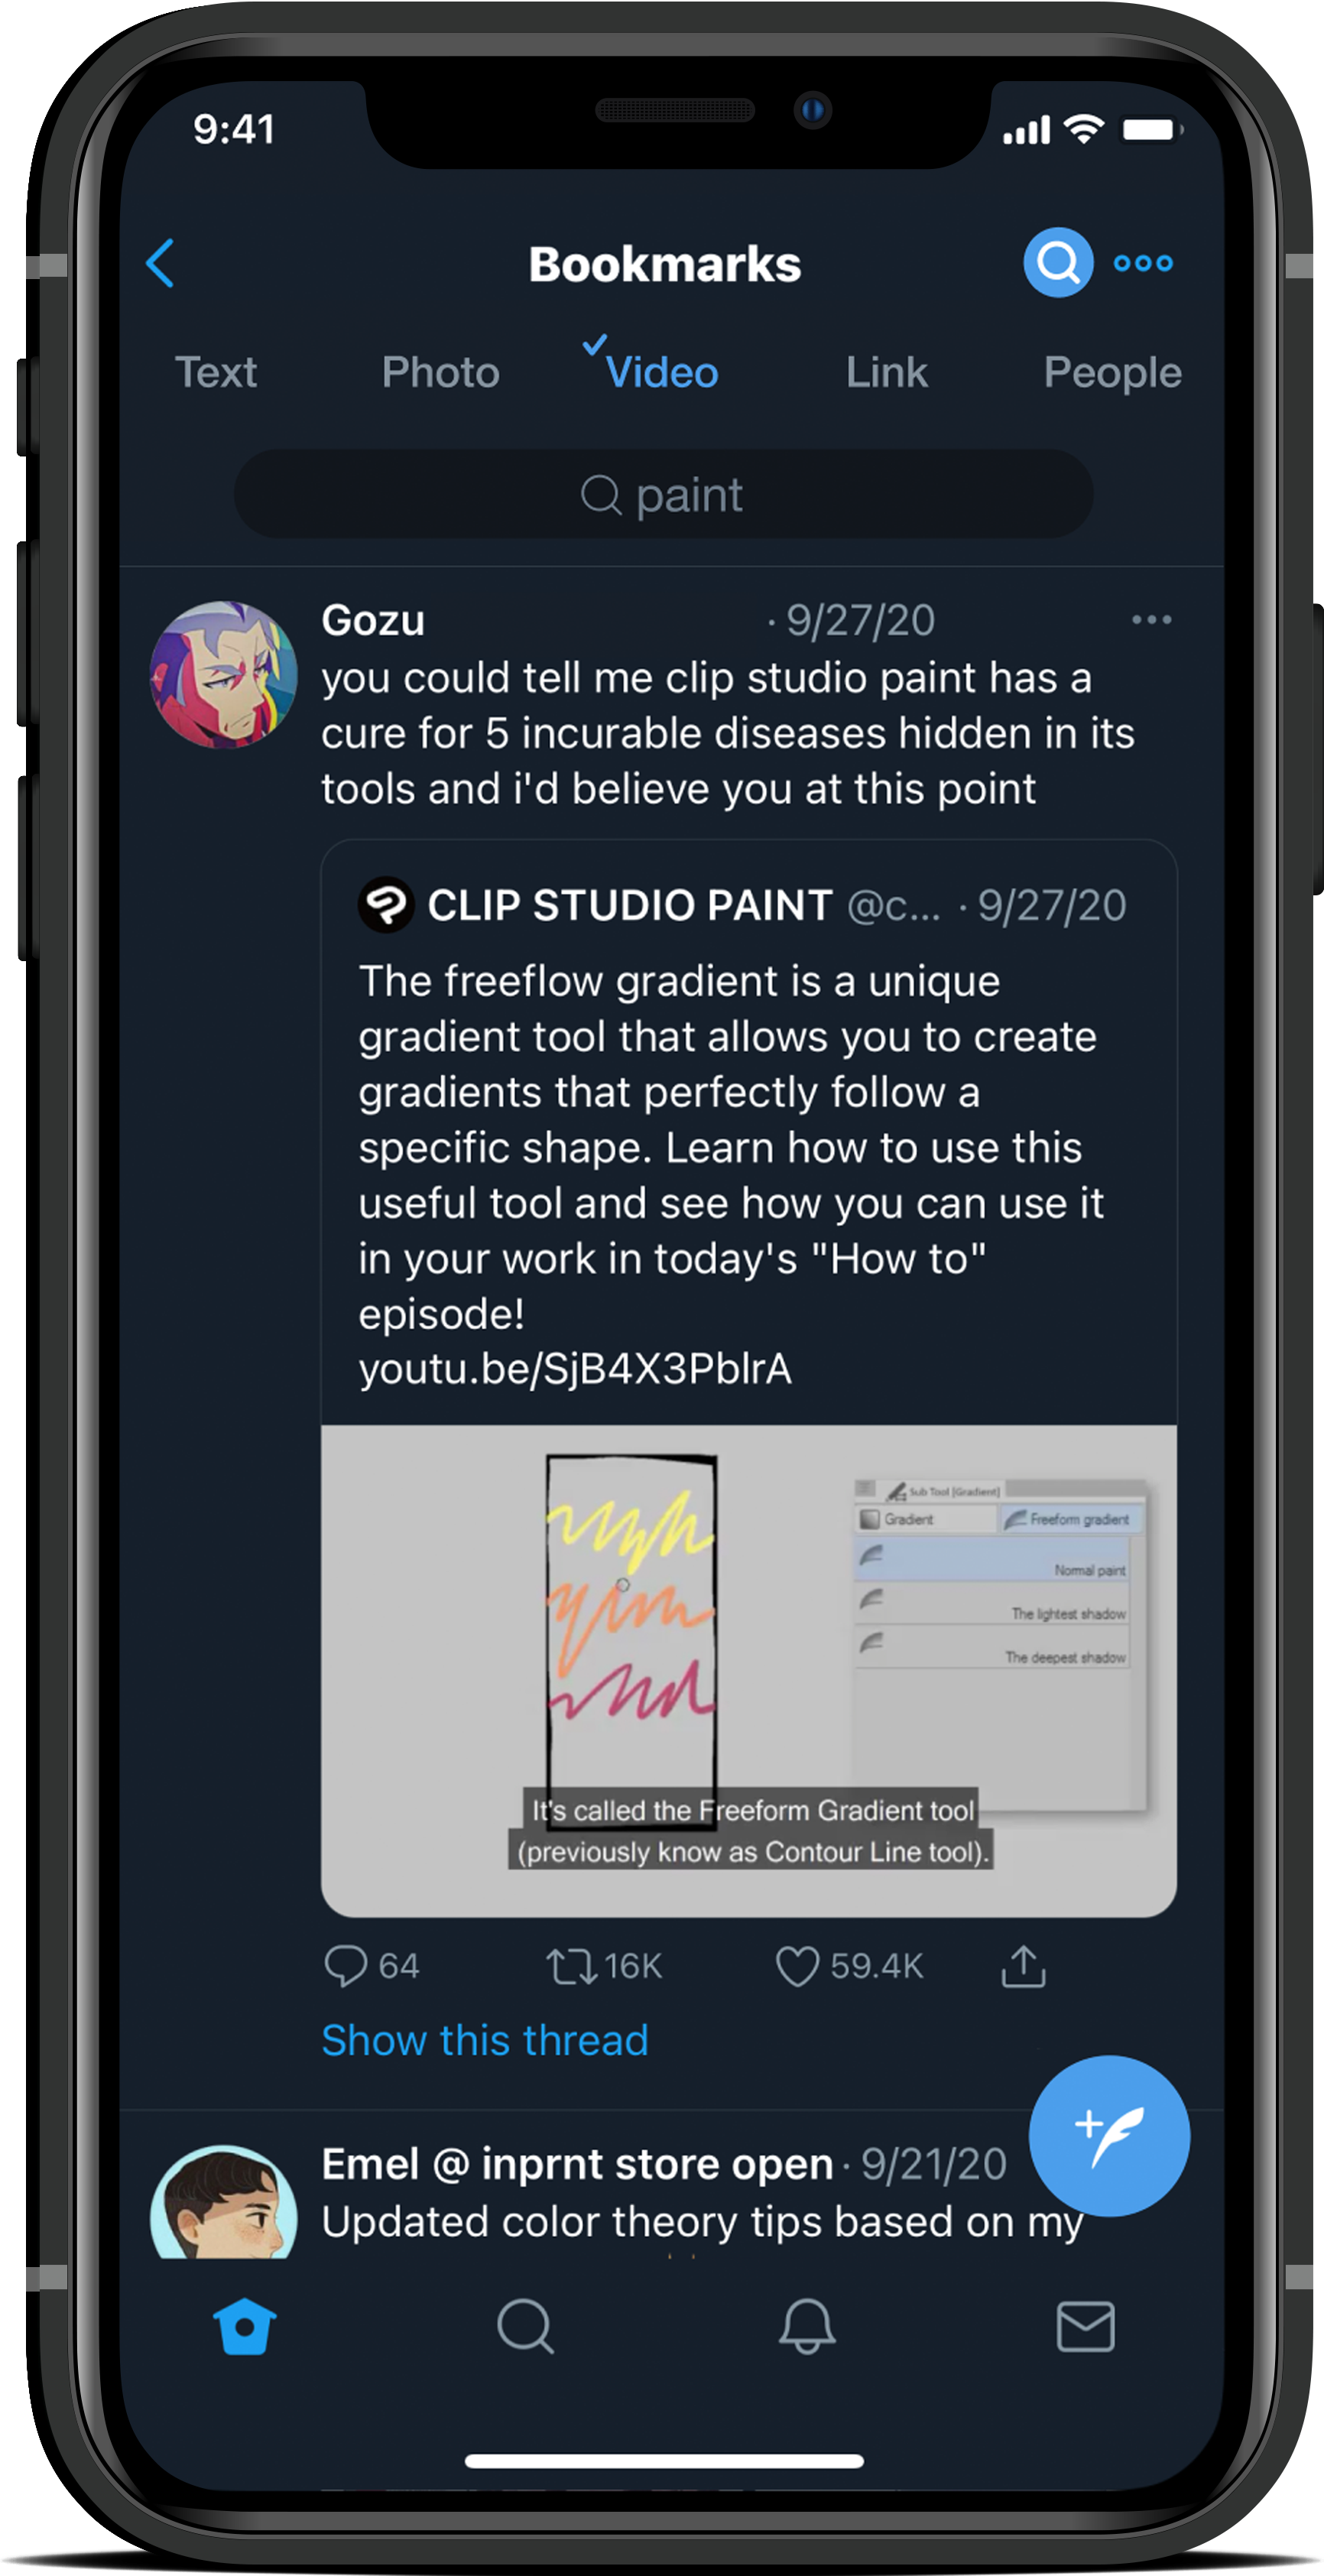
Task: Go to the Home tab in bottom bar
Action: pos(244,2327)
